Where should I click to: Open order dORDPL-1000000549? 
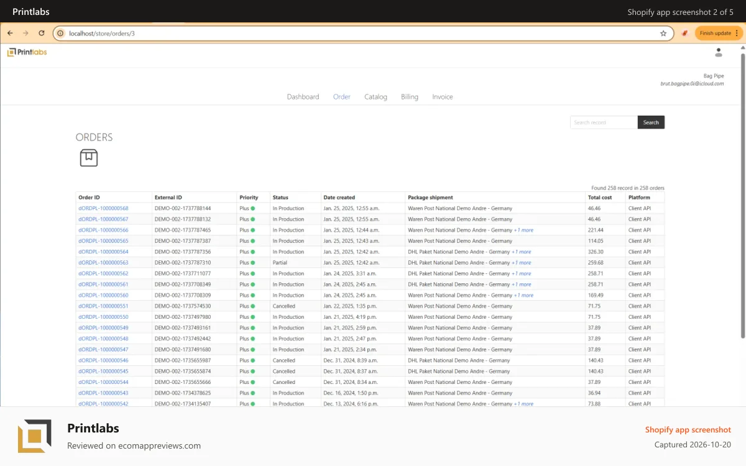pos(103,328)
